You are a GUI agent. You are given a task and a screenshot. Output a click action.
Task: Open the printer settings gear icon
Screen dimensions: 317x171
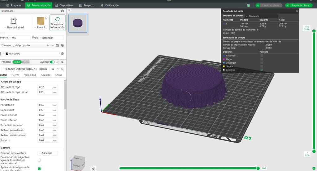click(63, 11)
